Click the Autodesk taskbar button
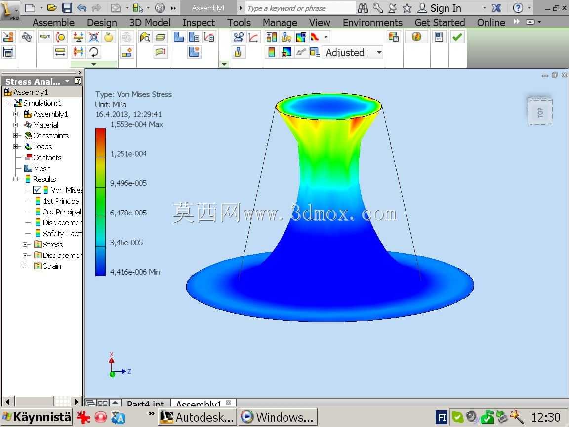The height and width of the screenshot is (427, 569). pos(198,417)
